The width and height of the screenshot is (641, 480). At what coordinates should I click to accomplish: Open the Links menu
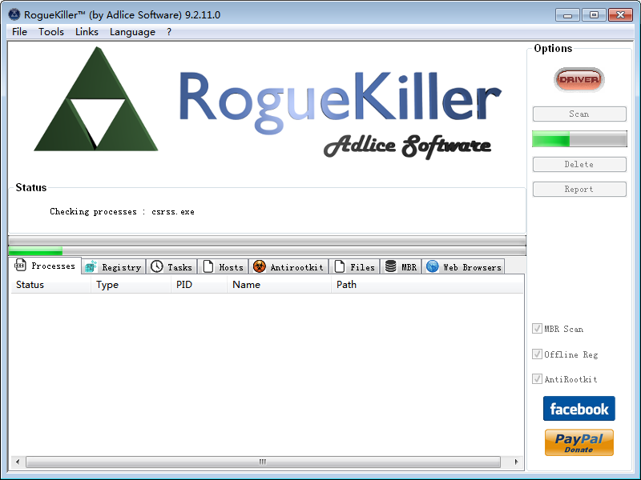point(87,32)
